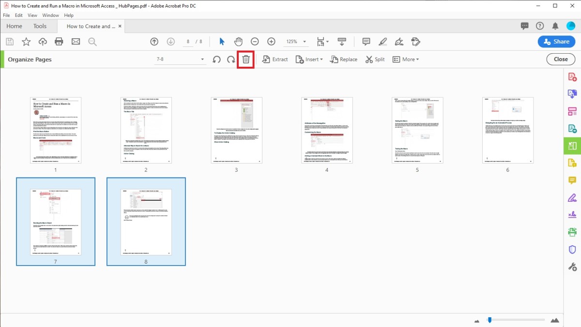Open the Protect tool shield icon

[572, 249]
